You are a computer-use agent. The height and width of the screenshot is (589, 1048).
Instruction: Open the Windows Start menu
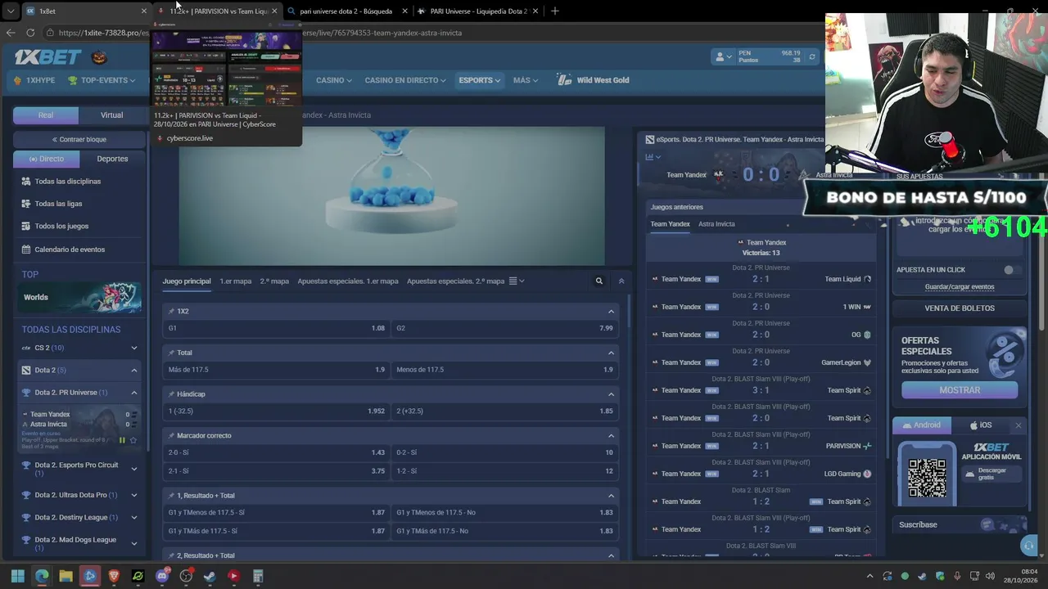pos(17,576)
